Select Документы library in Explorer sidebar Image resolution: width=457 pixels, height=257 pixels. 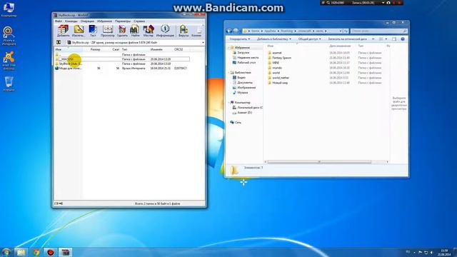245,83
